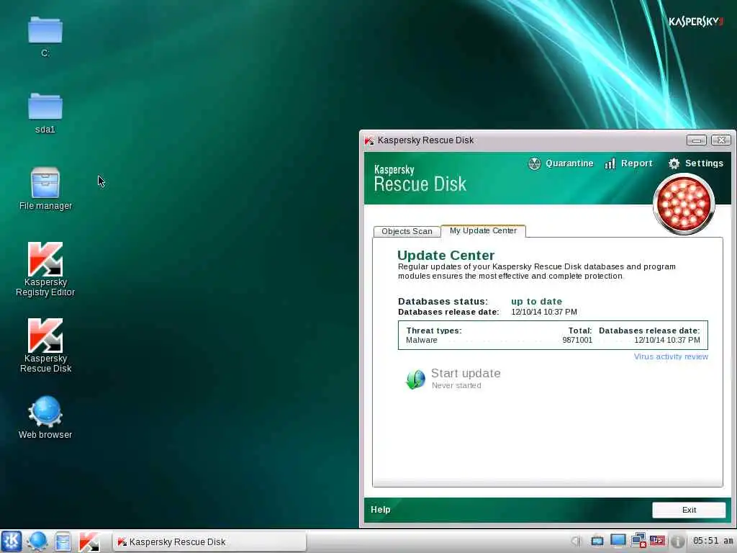Click the Start update globe icon

tap(415, 379)
